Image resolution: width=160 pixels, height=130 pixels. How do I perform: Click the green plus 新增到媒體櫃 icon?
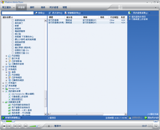3,118
